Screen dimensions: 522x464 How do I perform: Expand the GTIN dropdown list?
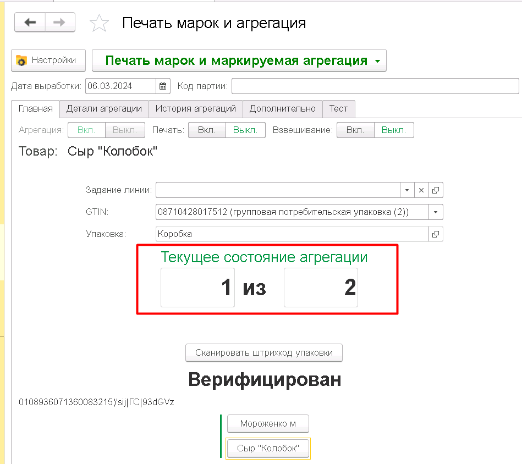(x=436, y=212)
